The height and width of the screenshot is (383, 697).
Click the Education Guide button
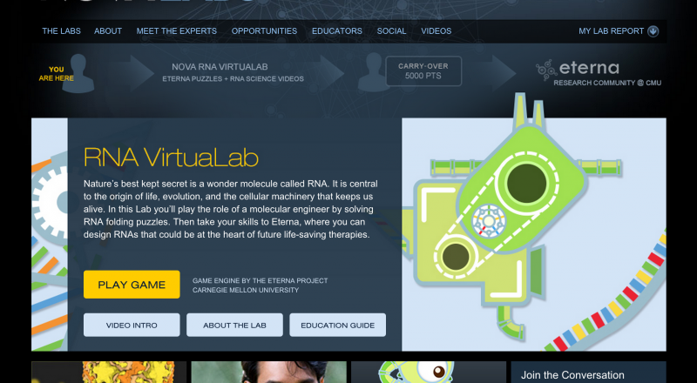click(337, 326)
